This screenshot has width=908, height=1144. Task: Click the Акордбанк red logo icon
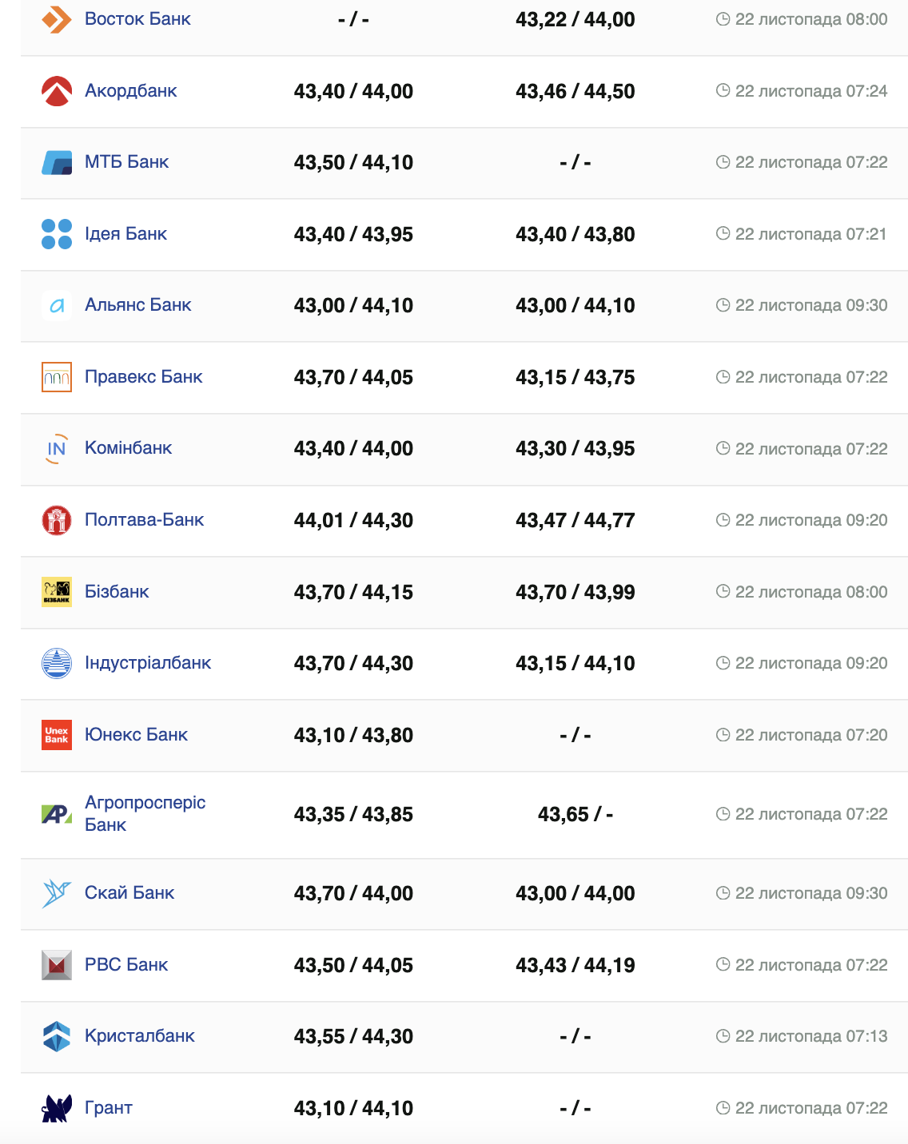(56, 91)
